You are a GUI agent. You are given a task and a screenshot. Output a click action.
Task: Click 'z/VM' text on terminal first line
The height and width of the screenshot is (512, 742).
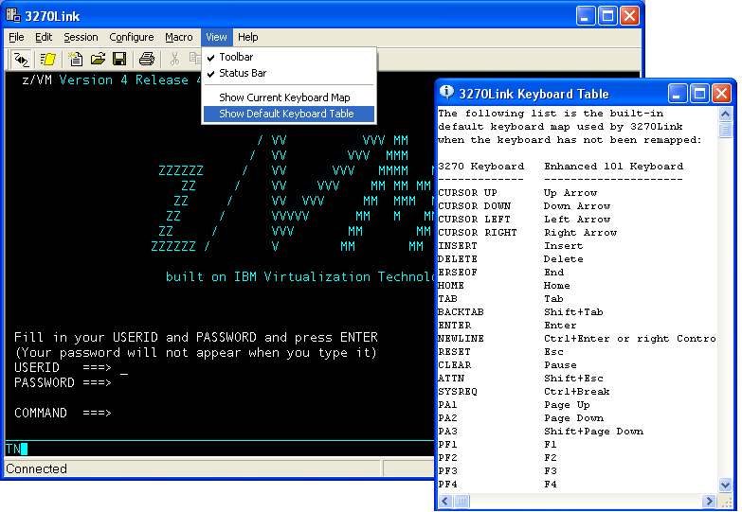[x=37, y=79]
